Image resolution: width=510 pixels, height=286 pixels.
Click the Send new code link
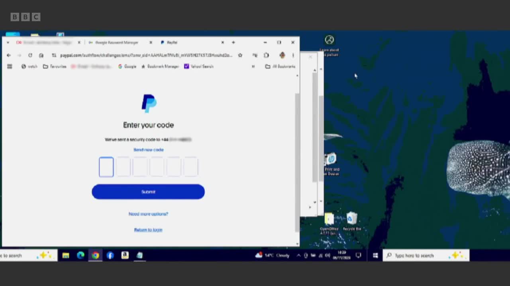pos(148,150)
